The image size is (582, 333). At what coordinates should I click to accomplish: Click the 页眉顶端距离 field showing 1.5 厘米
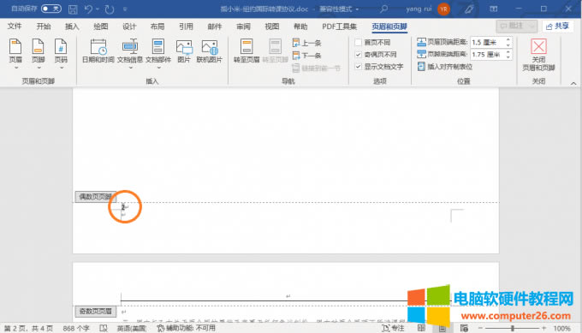pyautogui.click(x=487, y=42)
